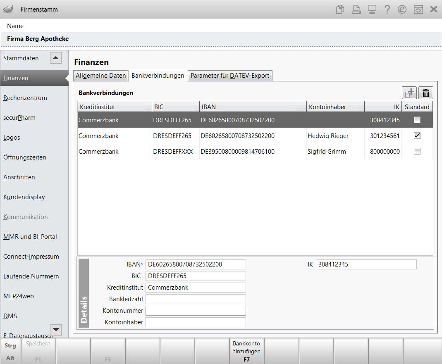Click the Alt modifier key button
This screenshot has height=364, width=442.
click(x=10, y=358)
